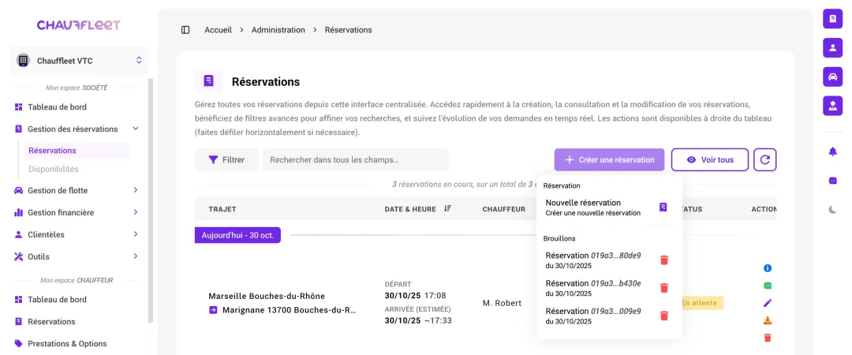
Task: Go to Administration breadcrumb
Action: tap(278, 30)
